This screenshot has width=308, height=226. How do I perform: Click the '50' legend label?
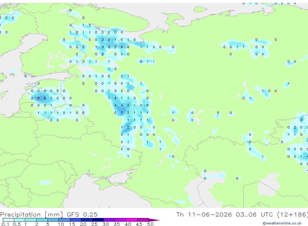click(x=150, y=224)
